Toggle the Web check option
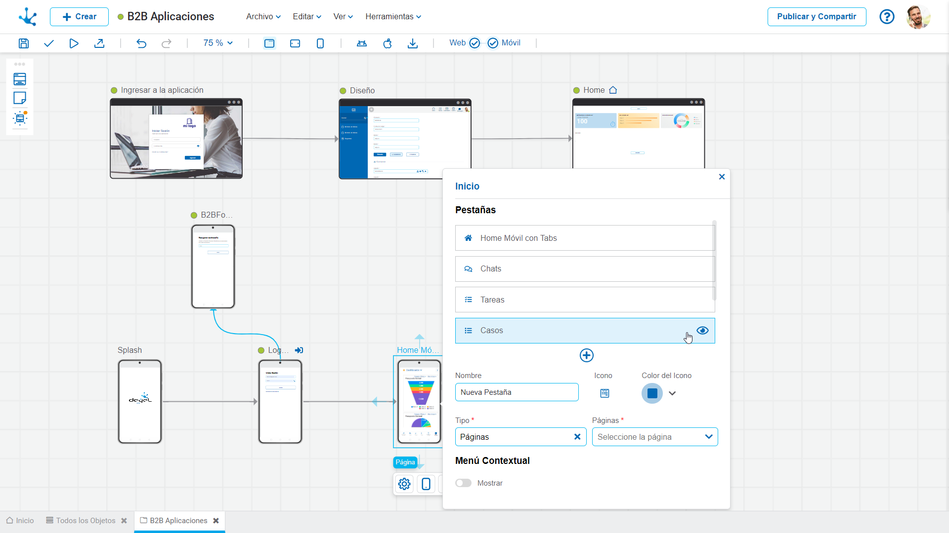 474,43
